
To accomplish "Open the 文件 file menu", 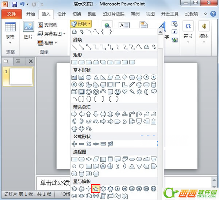I will click(12, 14).
